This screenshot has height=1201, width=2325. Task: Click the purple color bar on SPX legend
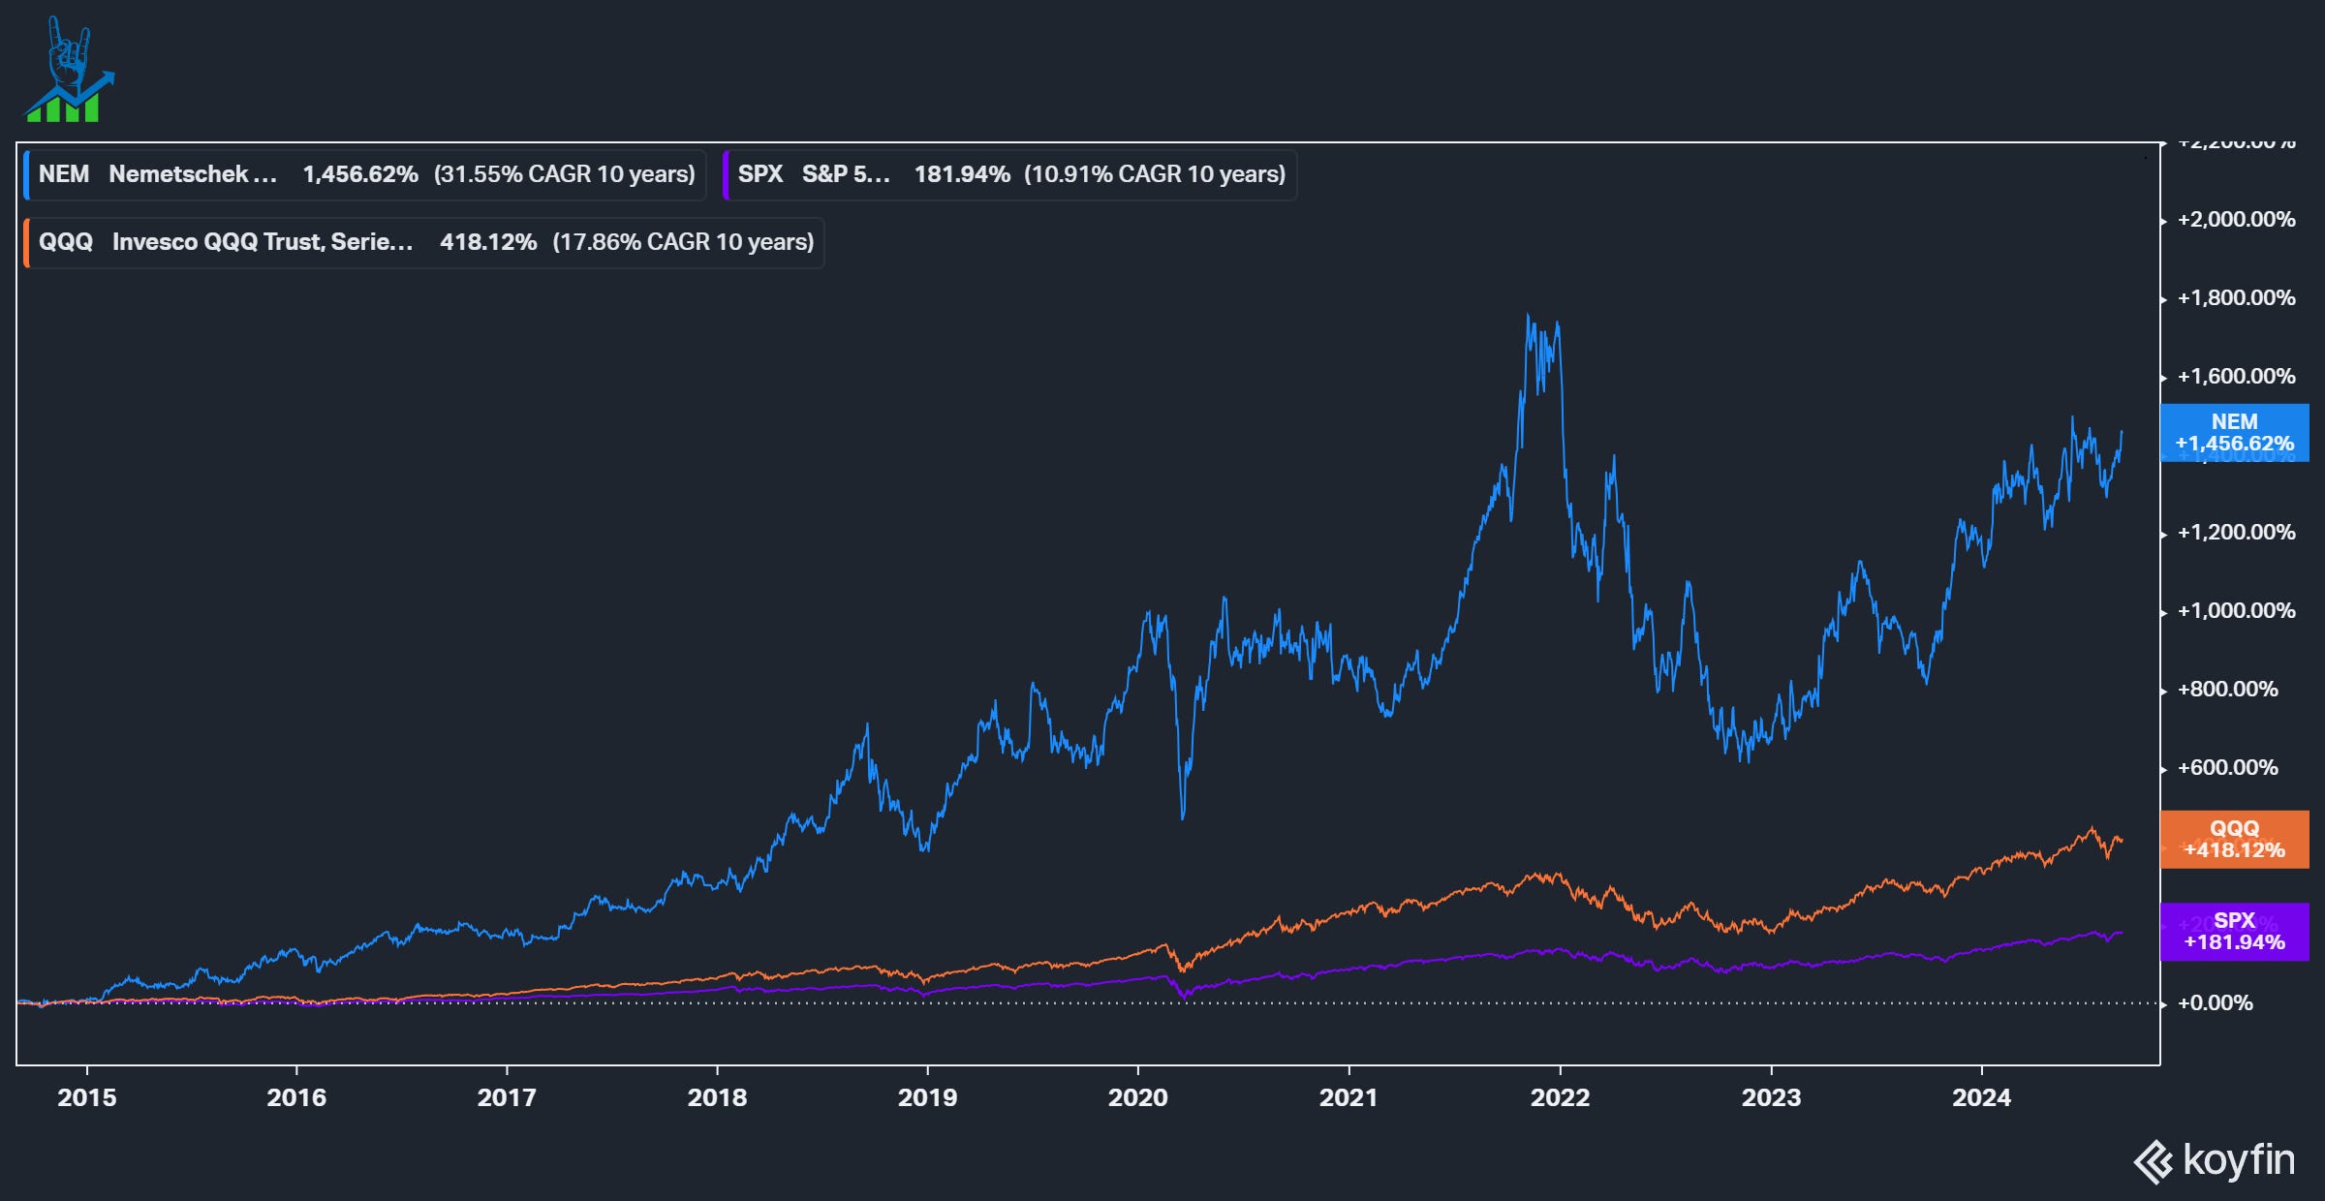coord(726,174)
